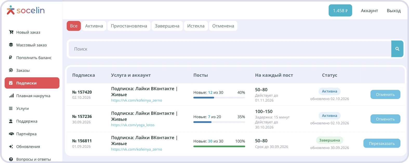Show all subscriptions with the Все filter
Image resolution: width=409 pixels, height=163 pixels.
[x=74, y=26]
